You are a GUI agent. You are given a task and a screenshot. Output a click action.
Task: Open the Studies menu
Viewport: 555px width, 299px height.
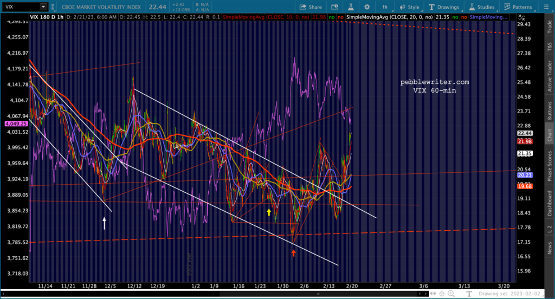coord(482,6)
